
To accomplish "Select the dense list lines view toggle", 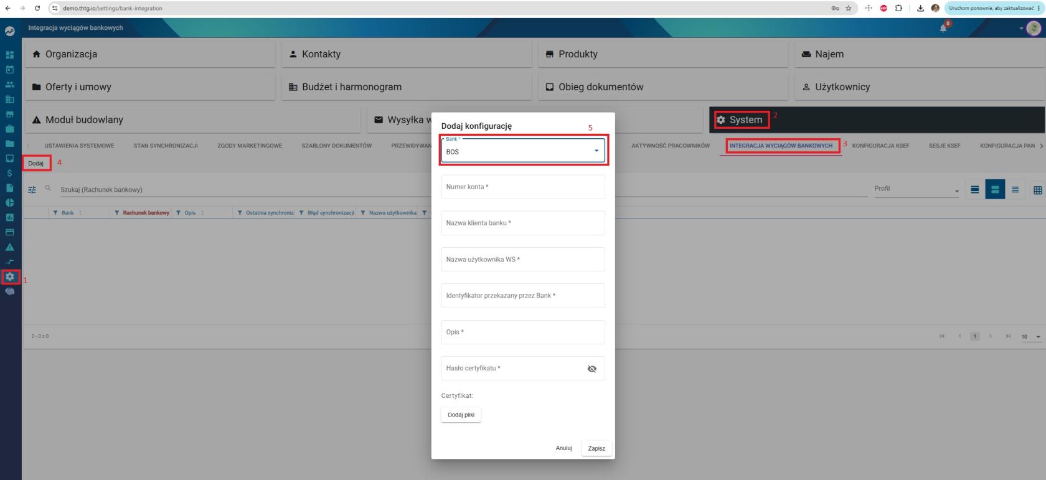I will click(x=1015, y=190).
